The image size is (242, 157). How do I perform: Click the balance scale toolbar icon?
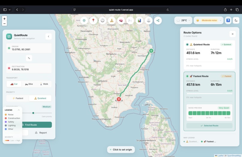point(149,20)
